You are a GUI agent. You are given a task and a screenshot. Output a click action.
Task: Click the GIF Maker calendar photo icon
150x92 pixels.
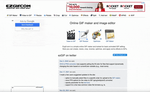[110, 34]
